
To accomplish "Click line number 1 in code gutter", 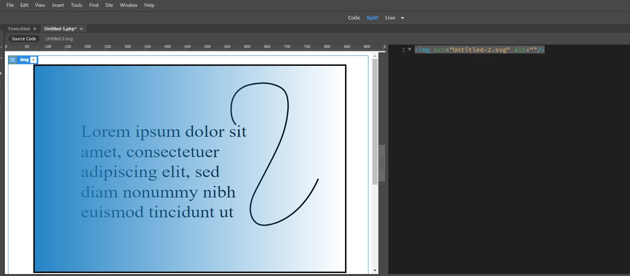I will pos(404,50).
